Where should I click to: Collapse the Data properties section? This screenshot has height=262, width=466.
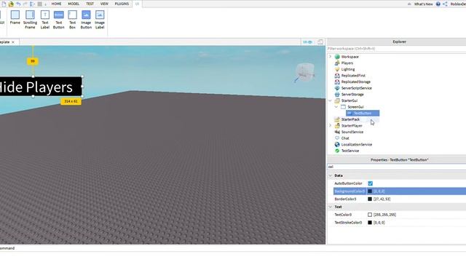[x=330, y=175]
